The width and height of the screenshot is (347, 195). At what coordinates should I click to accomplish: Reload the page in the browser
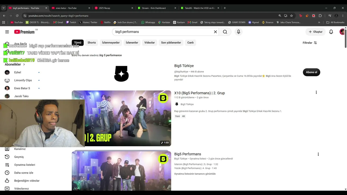(x=17, y=16)
